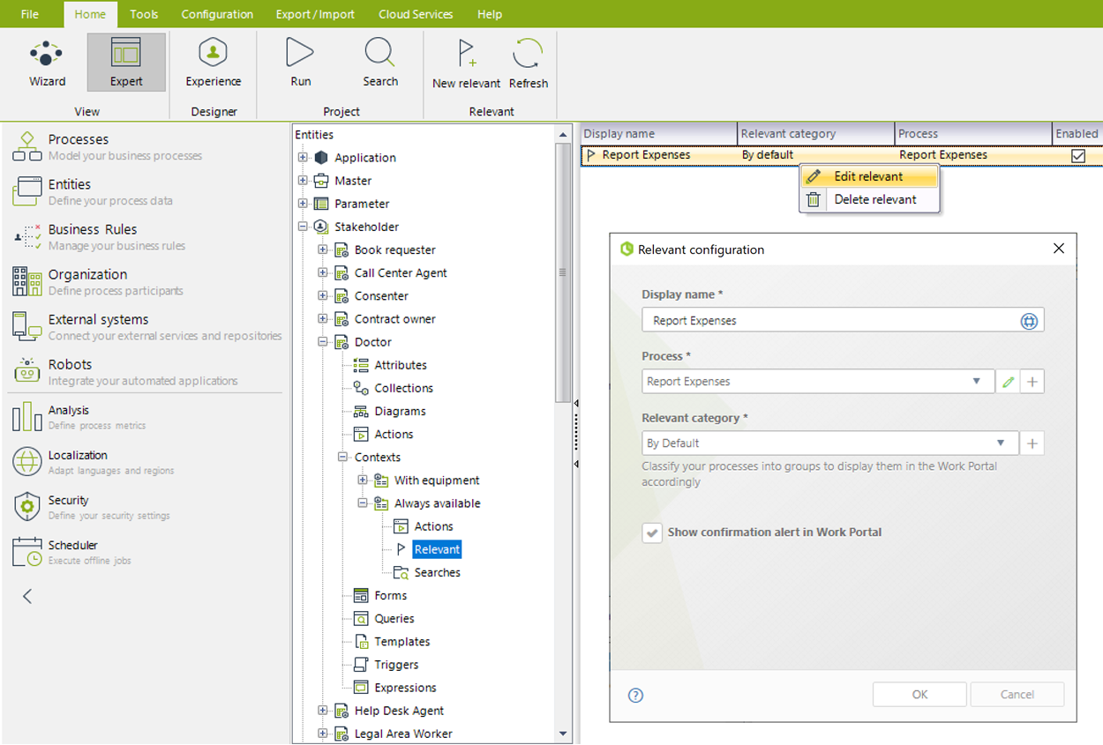Choose Edit relevant from context menu
The height and width of the screenshot is (745, 1103).
click(869, 176)
